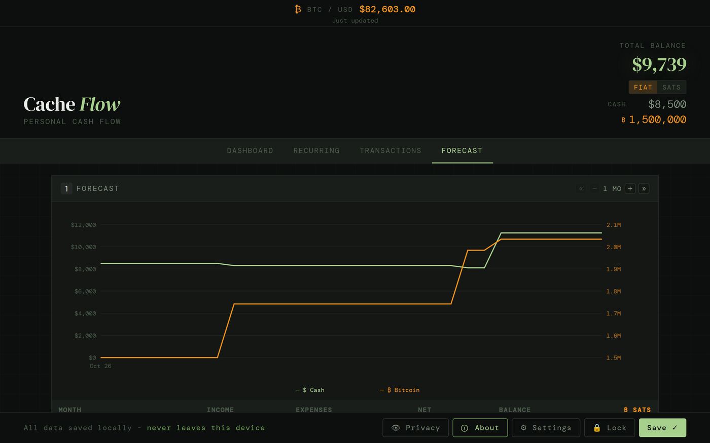Lock the app with the padlock button
710x443 pixels.
[610, 428]
